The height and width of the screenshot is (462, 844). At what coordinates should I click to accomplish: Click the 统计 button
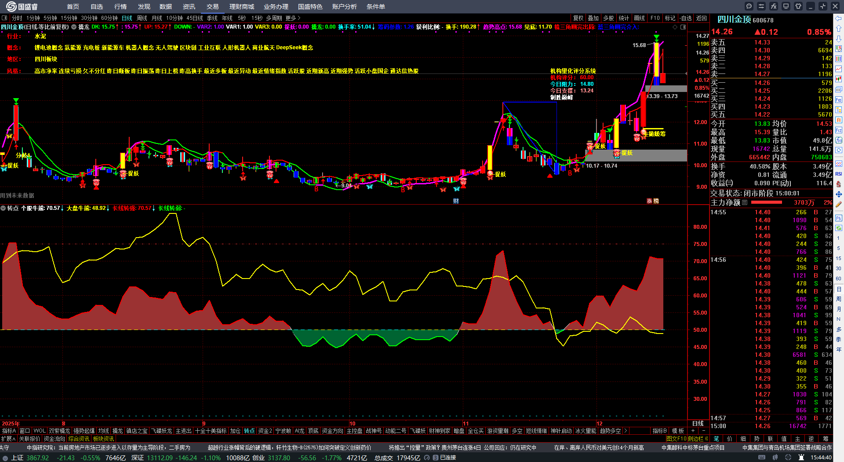click(624, 18)
